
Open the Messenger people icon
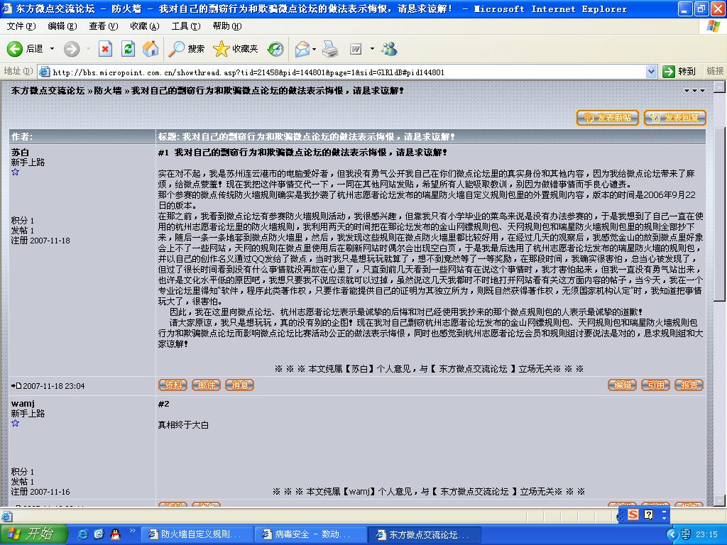coord(390,49)
